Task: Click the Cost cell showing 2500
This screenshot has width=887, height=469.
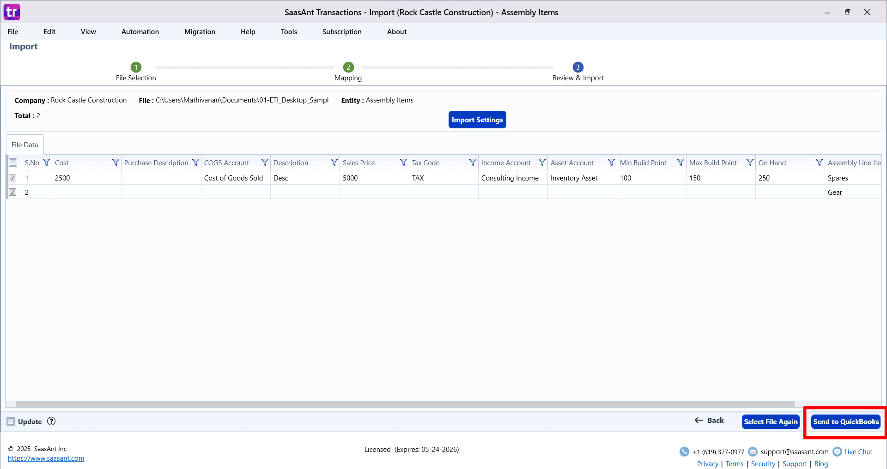Action: click(86, 178)
